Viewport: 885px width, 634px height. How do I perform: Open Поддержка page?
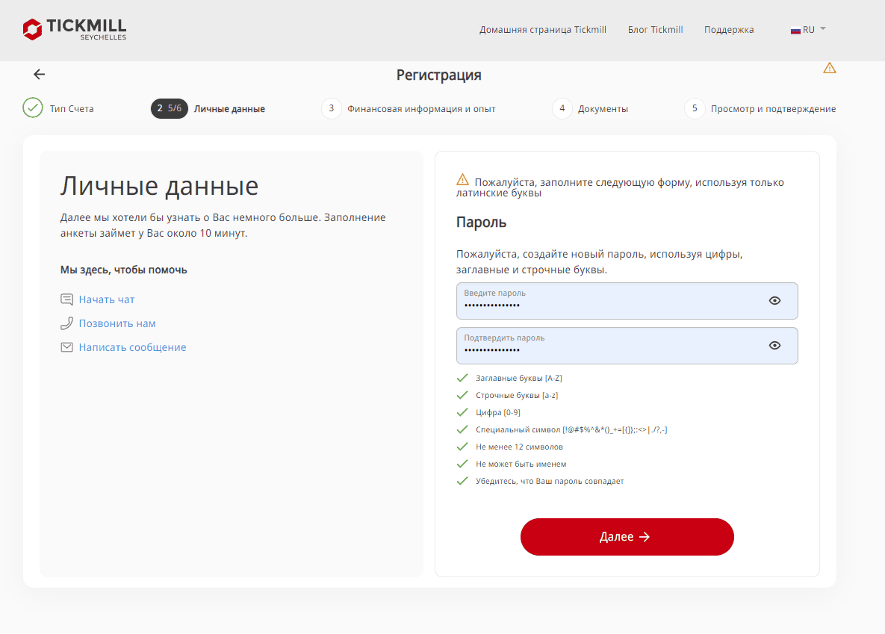(729, 29)
